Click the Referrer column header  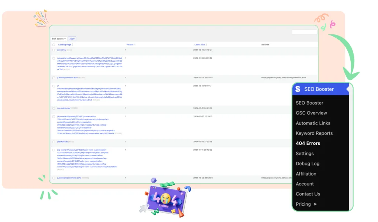pyautogui.click(x=265, y=45)
